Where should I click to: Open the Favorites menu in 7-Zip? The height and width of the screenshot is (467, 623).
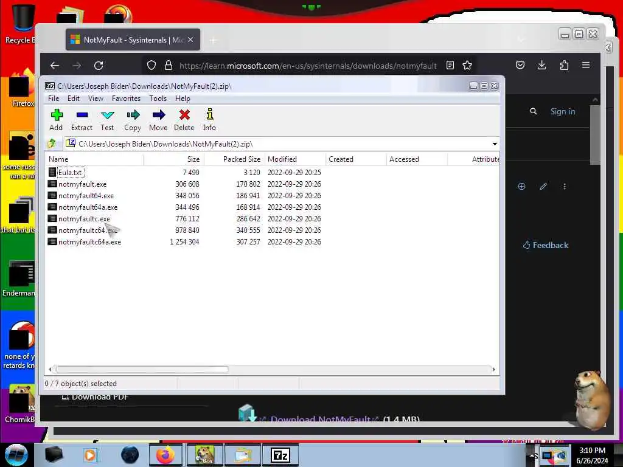[126, 99]
